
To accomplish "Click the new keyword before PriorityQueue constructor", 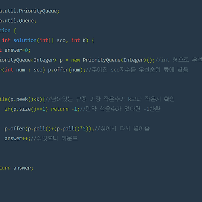I will coord(76,60).
